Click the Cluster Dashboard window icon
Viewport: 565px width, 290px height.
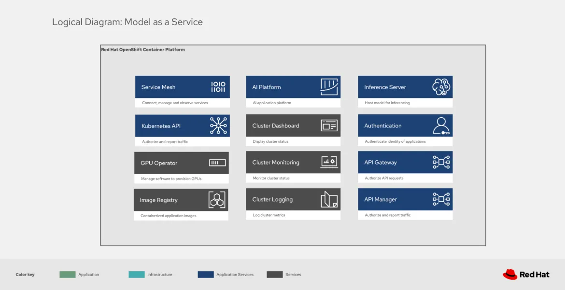[x=329, y=125]
